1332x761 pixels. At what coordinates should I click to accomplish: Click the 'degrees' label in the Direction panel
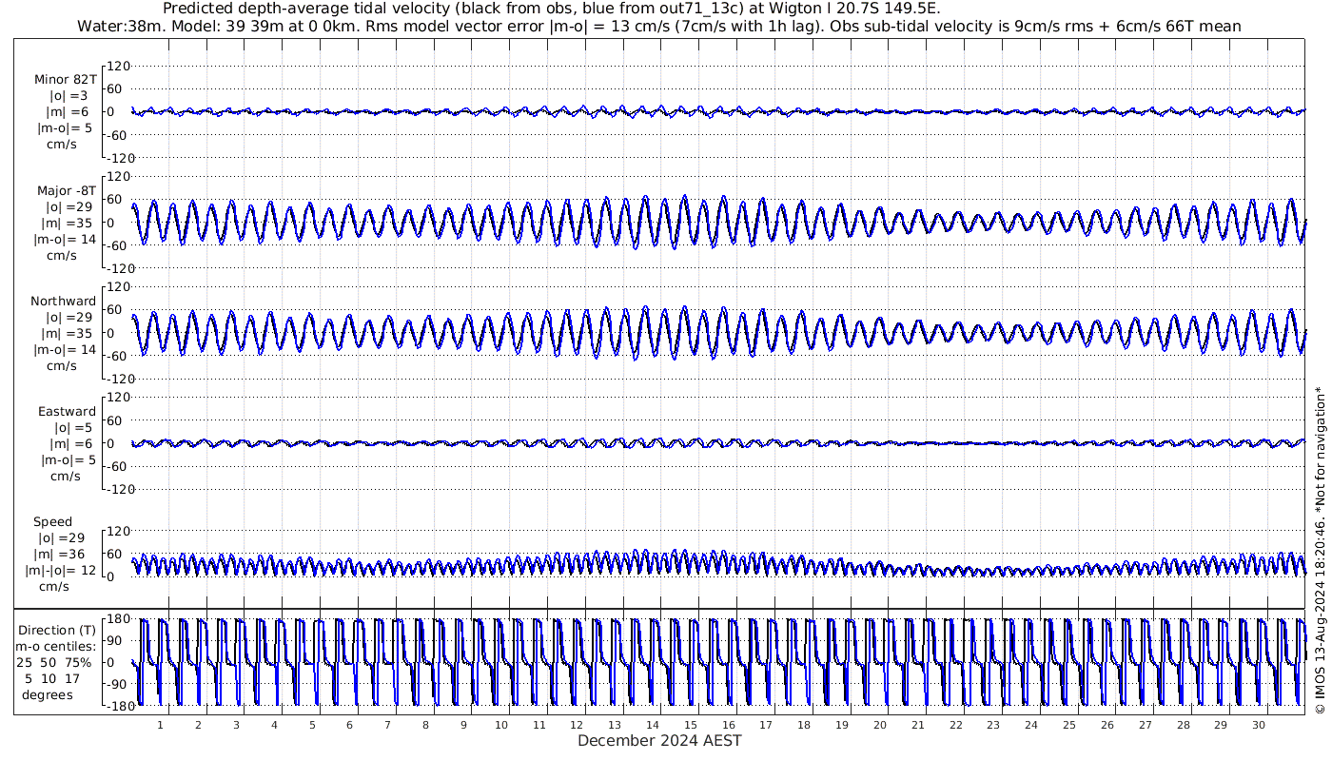[48, 694]
